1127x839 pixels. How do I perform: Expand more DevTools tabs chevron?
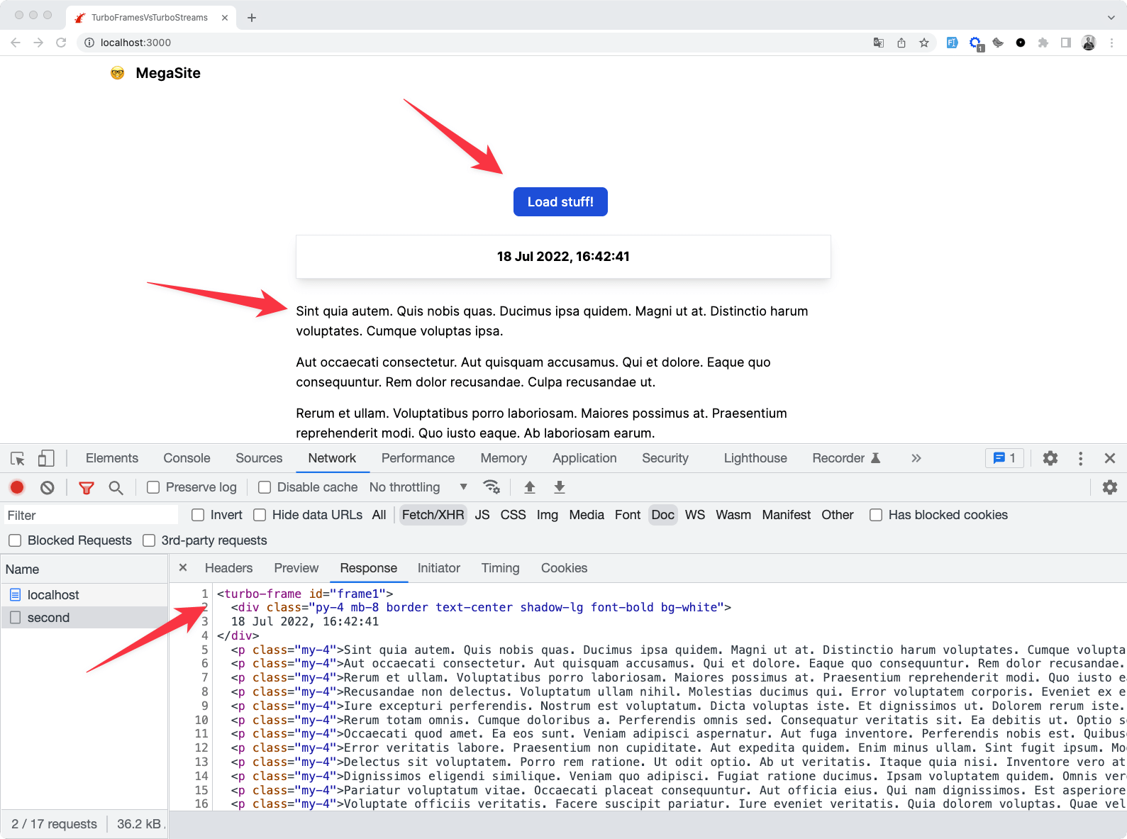point(916,458)
